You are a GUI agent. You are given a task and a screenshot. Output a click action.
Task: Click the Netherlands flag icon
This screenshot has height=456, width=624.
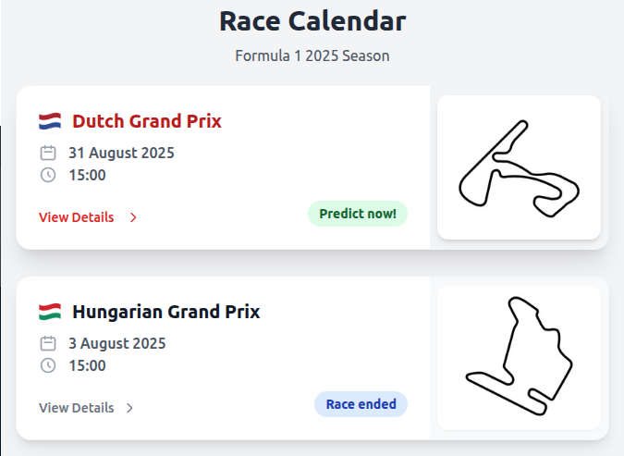click(x=50, y=121)
